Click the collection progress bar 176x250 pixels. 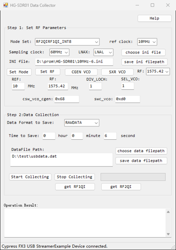click(x=133, y=177)
